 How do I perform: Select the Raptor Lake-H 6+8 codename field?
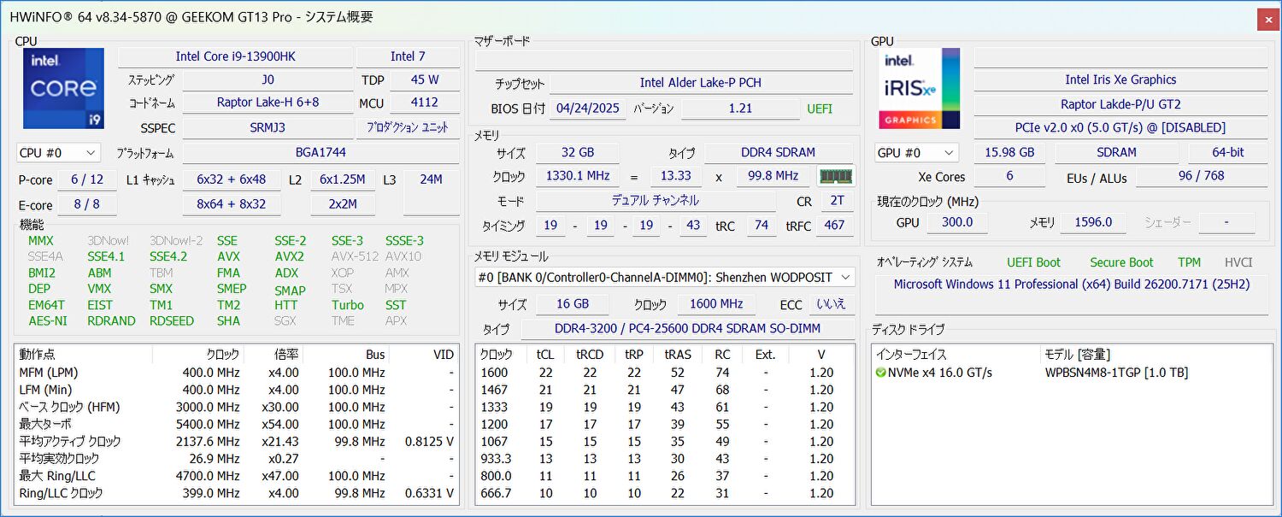click(268, 103)
